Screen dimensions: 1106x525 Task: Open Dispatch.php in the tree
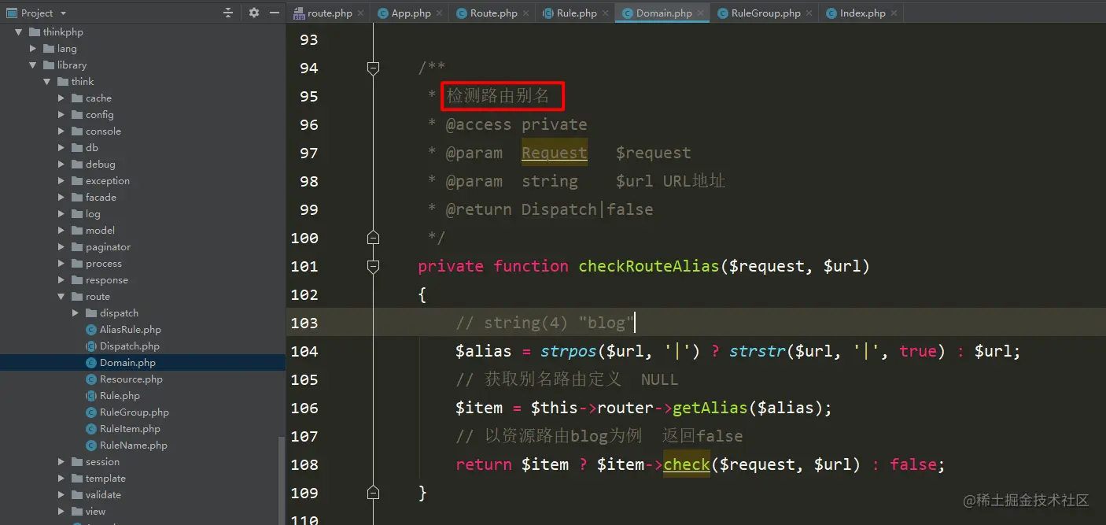[x=130, y=346]
